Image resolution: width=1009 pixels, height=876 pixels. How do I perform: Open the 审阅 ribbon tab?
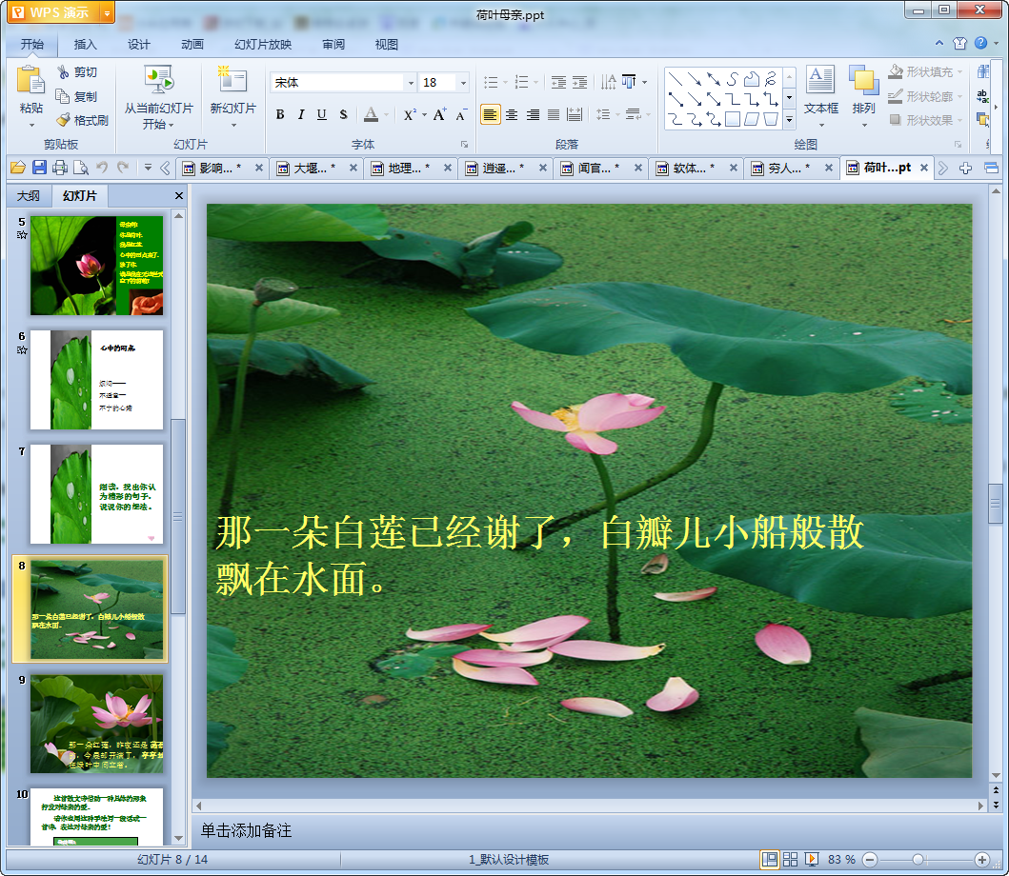(333, 45)
